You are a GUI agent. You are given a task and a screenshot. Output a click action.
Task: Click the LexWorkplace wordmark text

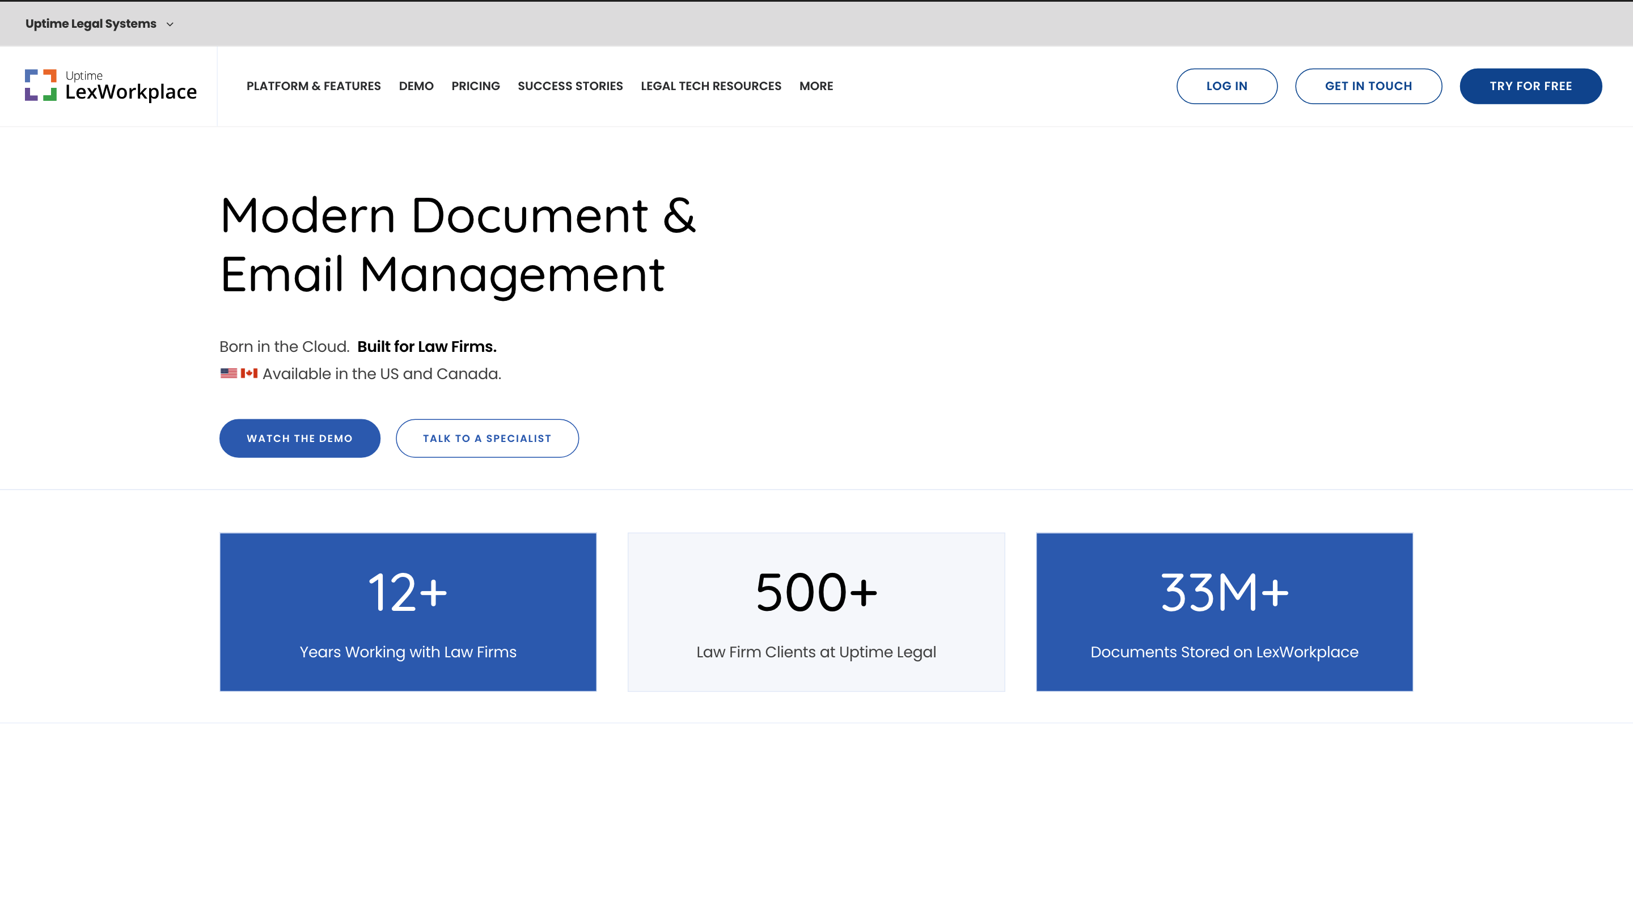131,92
